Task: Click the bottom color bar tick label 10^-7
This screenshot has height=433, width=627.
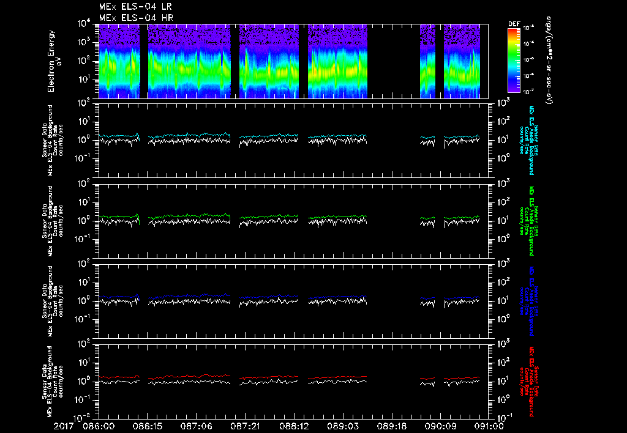Action: pos(529,92)
